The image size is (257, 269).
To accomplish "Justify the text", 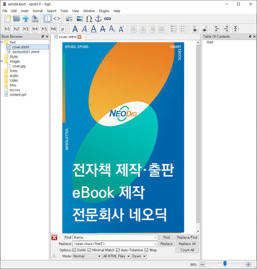I will (161, 29).
